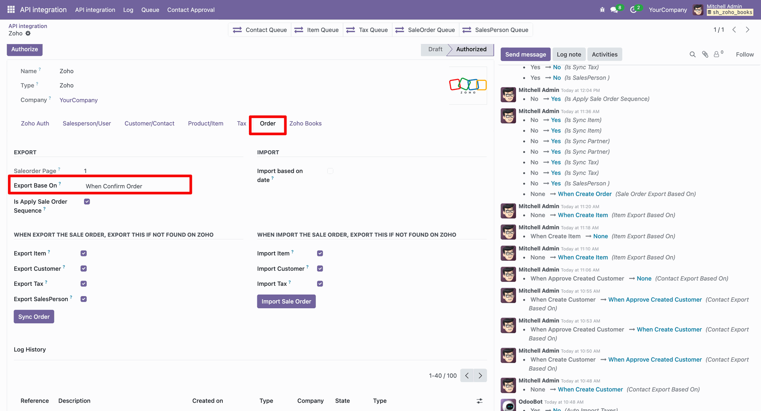Open the apps grid menu icon
The width and height of the screenshot is (761, 411).
tap(11, 10)
